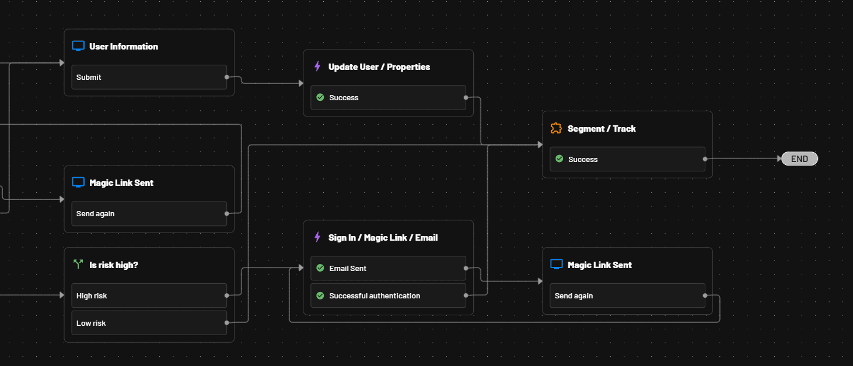Click the green check next to Successful authentication
The image size is (853, 366).
pyautogui.click(x=320, y=295)
